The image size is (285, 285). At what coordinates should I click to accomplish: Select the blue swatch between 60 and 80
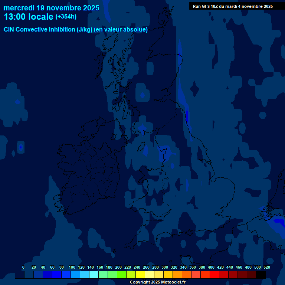point(57,275)
